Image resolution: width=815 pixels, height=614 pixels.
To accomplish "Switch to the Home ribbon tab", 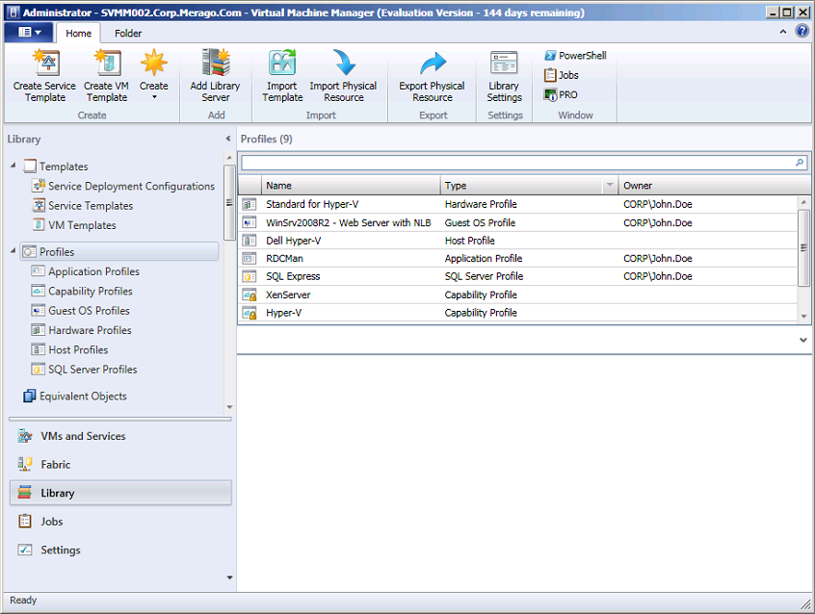I will click(78, 34).
